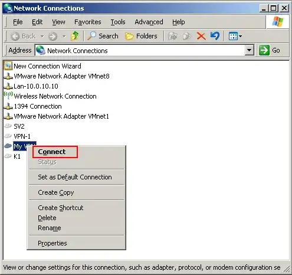The height and width of the screenshot is (275, 292).
Task: Select the Wireless Network Connection icon
Action: tap(8, 96)
